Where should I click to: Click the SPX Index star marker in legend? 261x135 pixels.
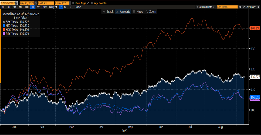4,22
